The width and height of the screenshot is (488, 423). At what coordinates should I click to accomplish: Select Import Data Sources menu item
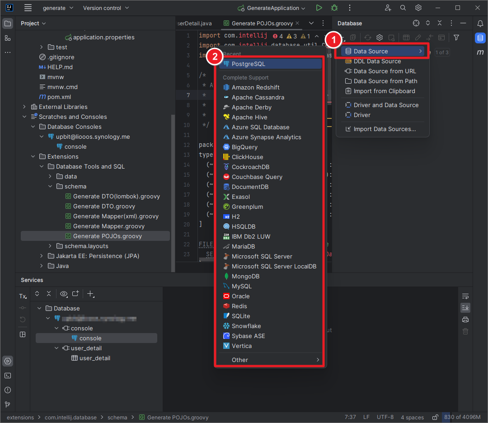(383, 129)
